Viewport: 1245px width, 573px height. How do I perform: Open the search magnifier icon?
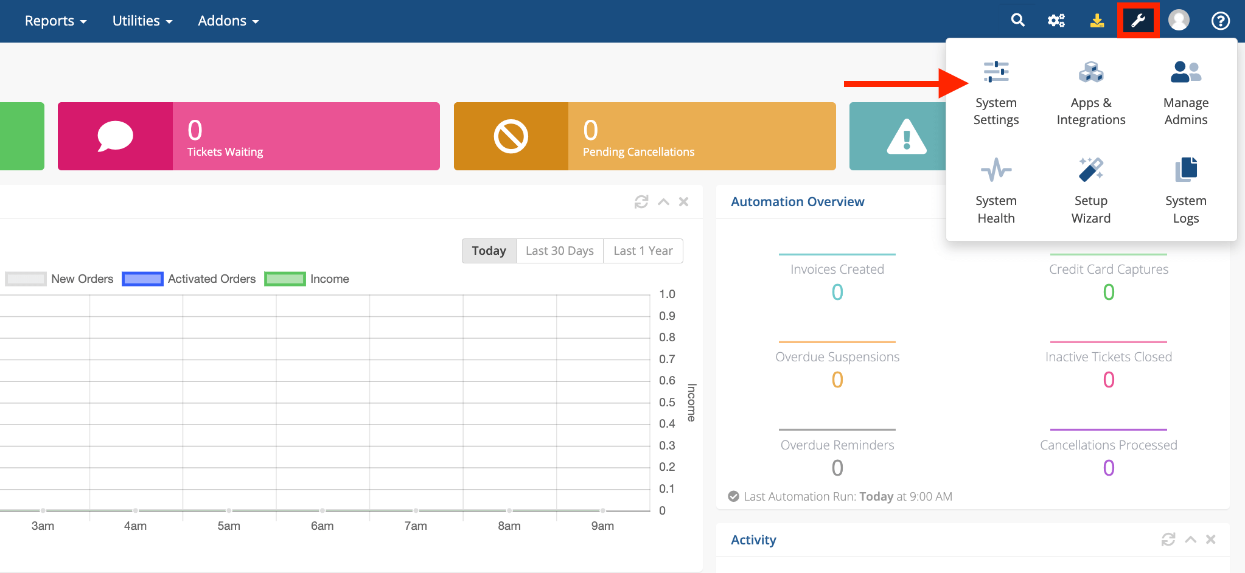pyautogui.click(x=1017, y=21)
